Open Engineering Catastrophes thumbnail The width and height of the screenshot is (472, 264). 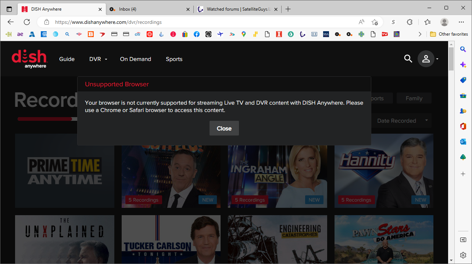[x=278, y=239]
